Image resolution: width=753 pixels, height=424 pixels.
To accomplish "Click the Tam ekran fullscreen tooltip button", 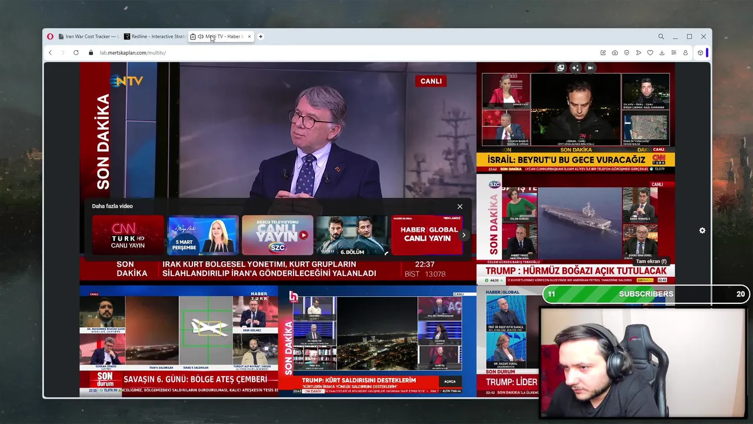I will tap(651, 261).
